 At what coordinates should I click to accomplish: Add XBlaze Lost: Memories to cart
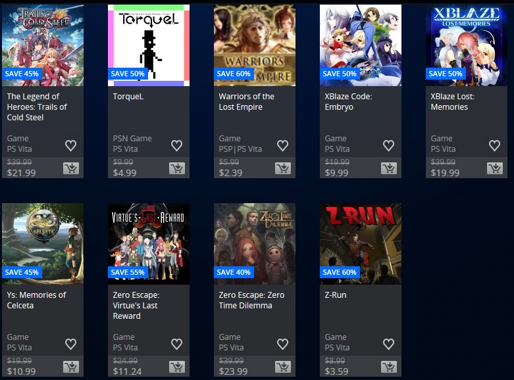pyautogui.click(x=495, y=168)
